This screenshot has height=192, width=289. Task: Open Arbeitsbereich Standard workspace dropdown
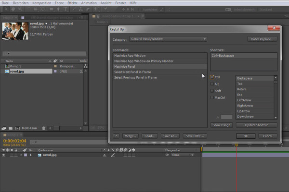tap(265, 10)
